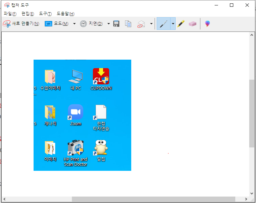Open the 도구(T) menu

coord(45,14)
